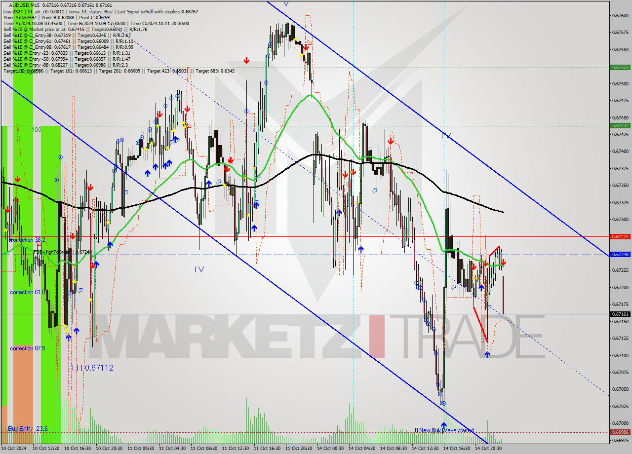
Task: Click the green 0.67523 price marker
Action: (x=620, y=68)
